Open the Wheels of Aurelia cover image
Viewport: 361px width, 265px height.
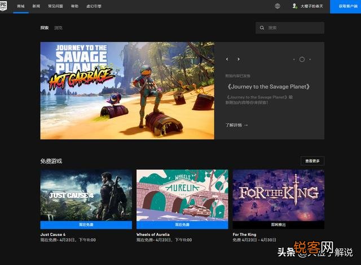[x=182, y=195]
